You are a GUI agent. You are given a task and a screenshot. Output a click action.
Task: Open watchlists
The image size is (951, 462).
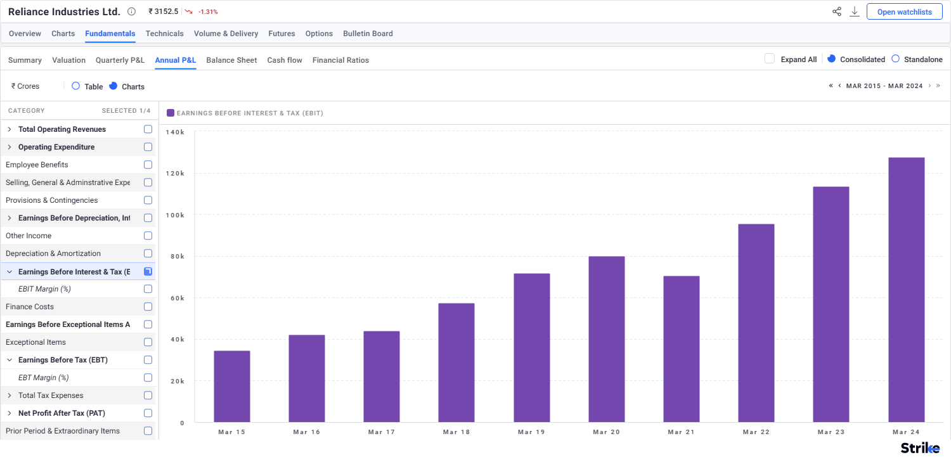(x=904, y=12)
